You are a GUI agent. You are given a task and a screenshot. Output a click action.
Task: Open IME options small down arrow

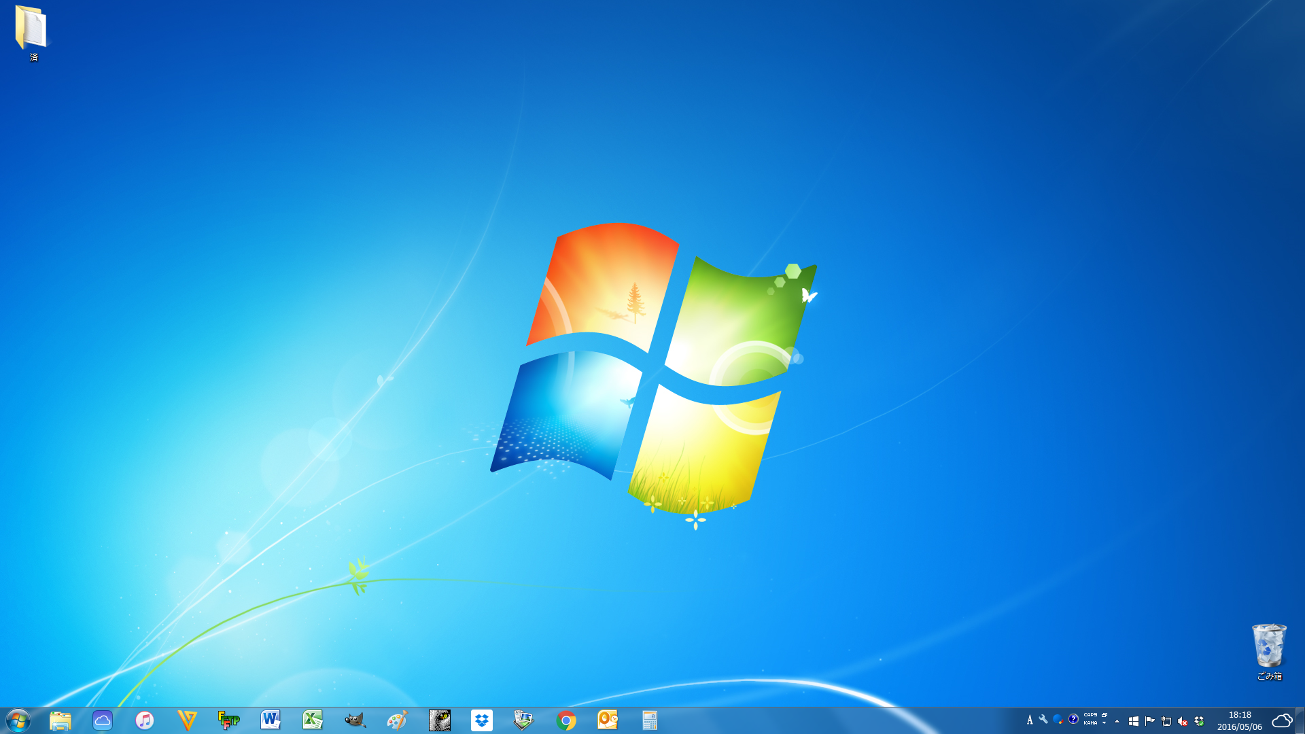(x=1104, y=723)
